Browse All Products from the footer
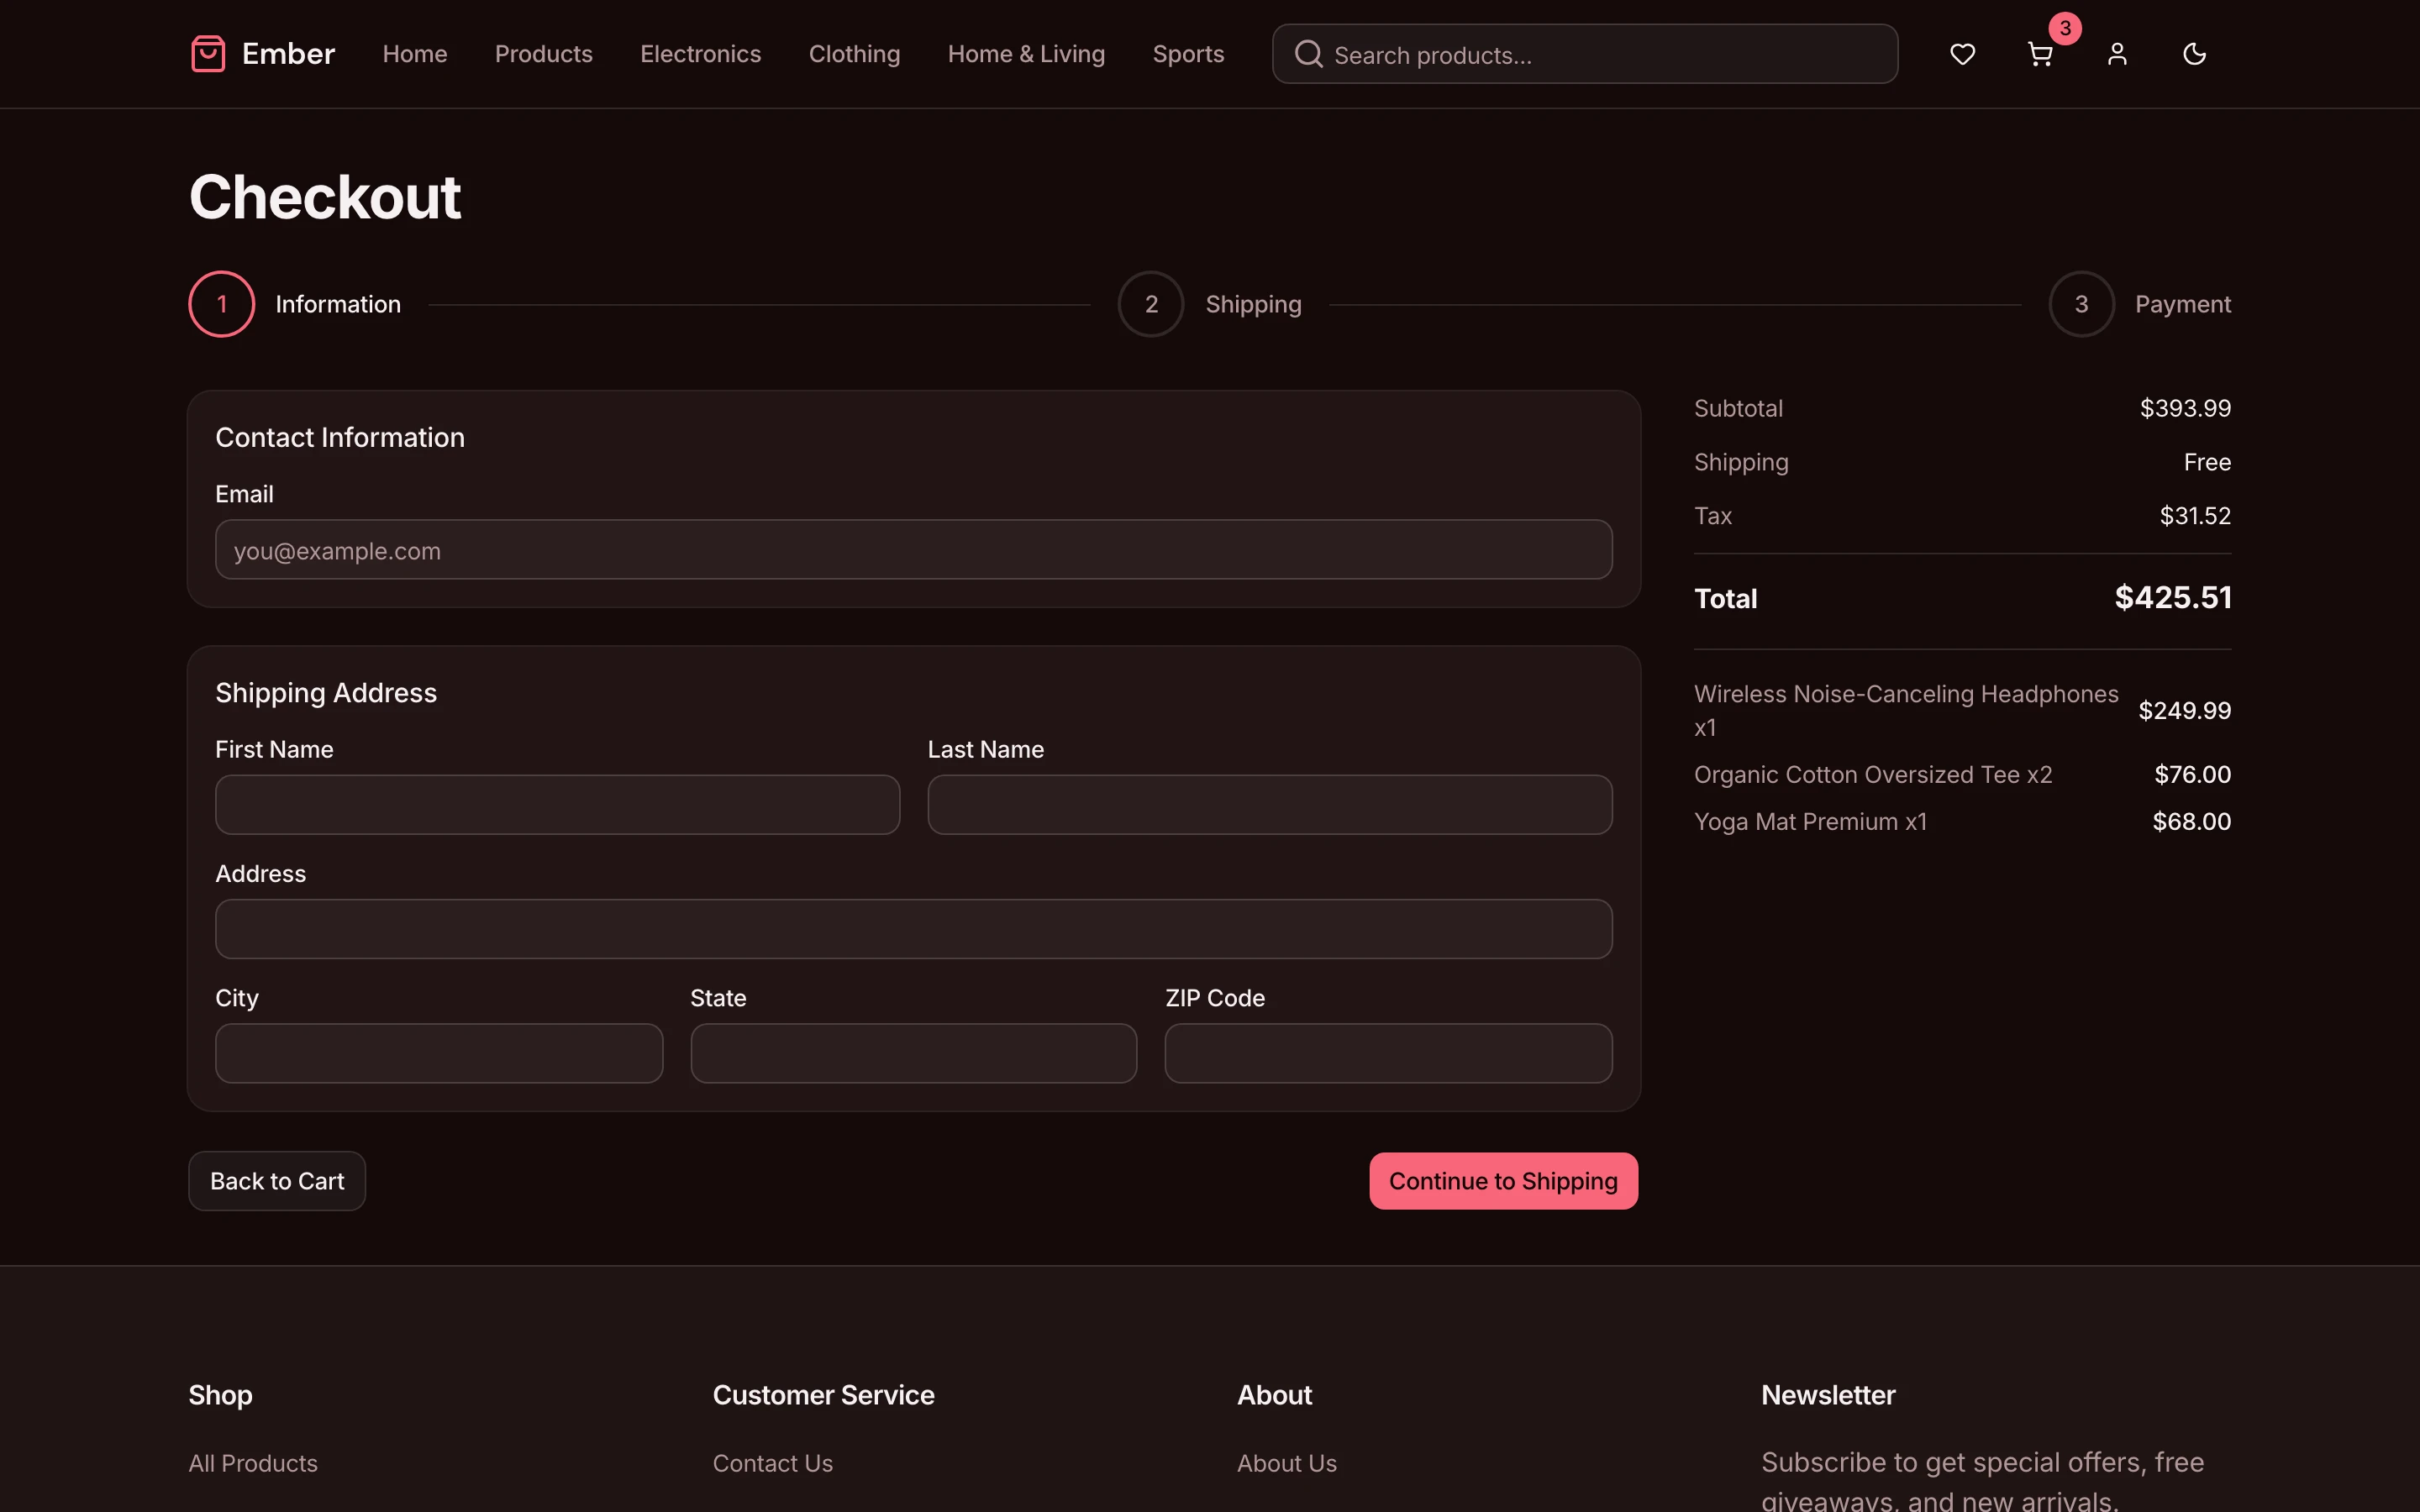Image resolution: width=2420 pixels, height=1512 pixels. (x=253, y=1462)
